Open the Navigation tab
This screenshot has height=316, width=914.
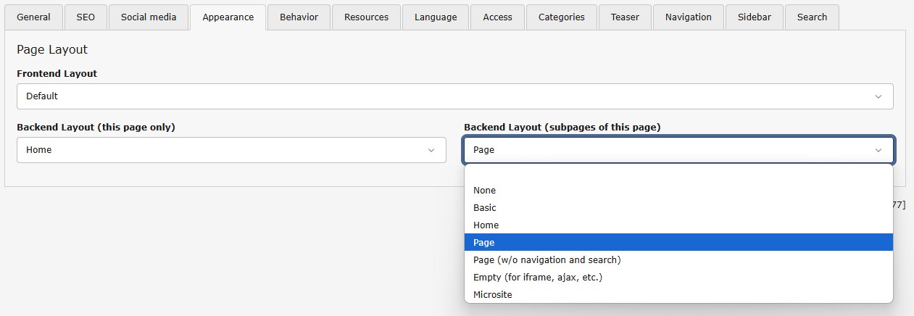(688, 17)
